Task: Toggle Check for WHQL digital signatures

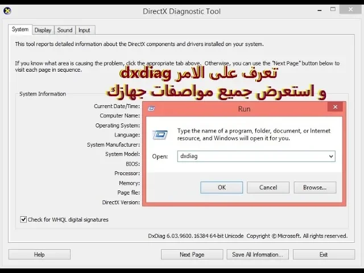Action: tap(23, 220)
